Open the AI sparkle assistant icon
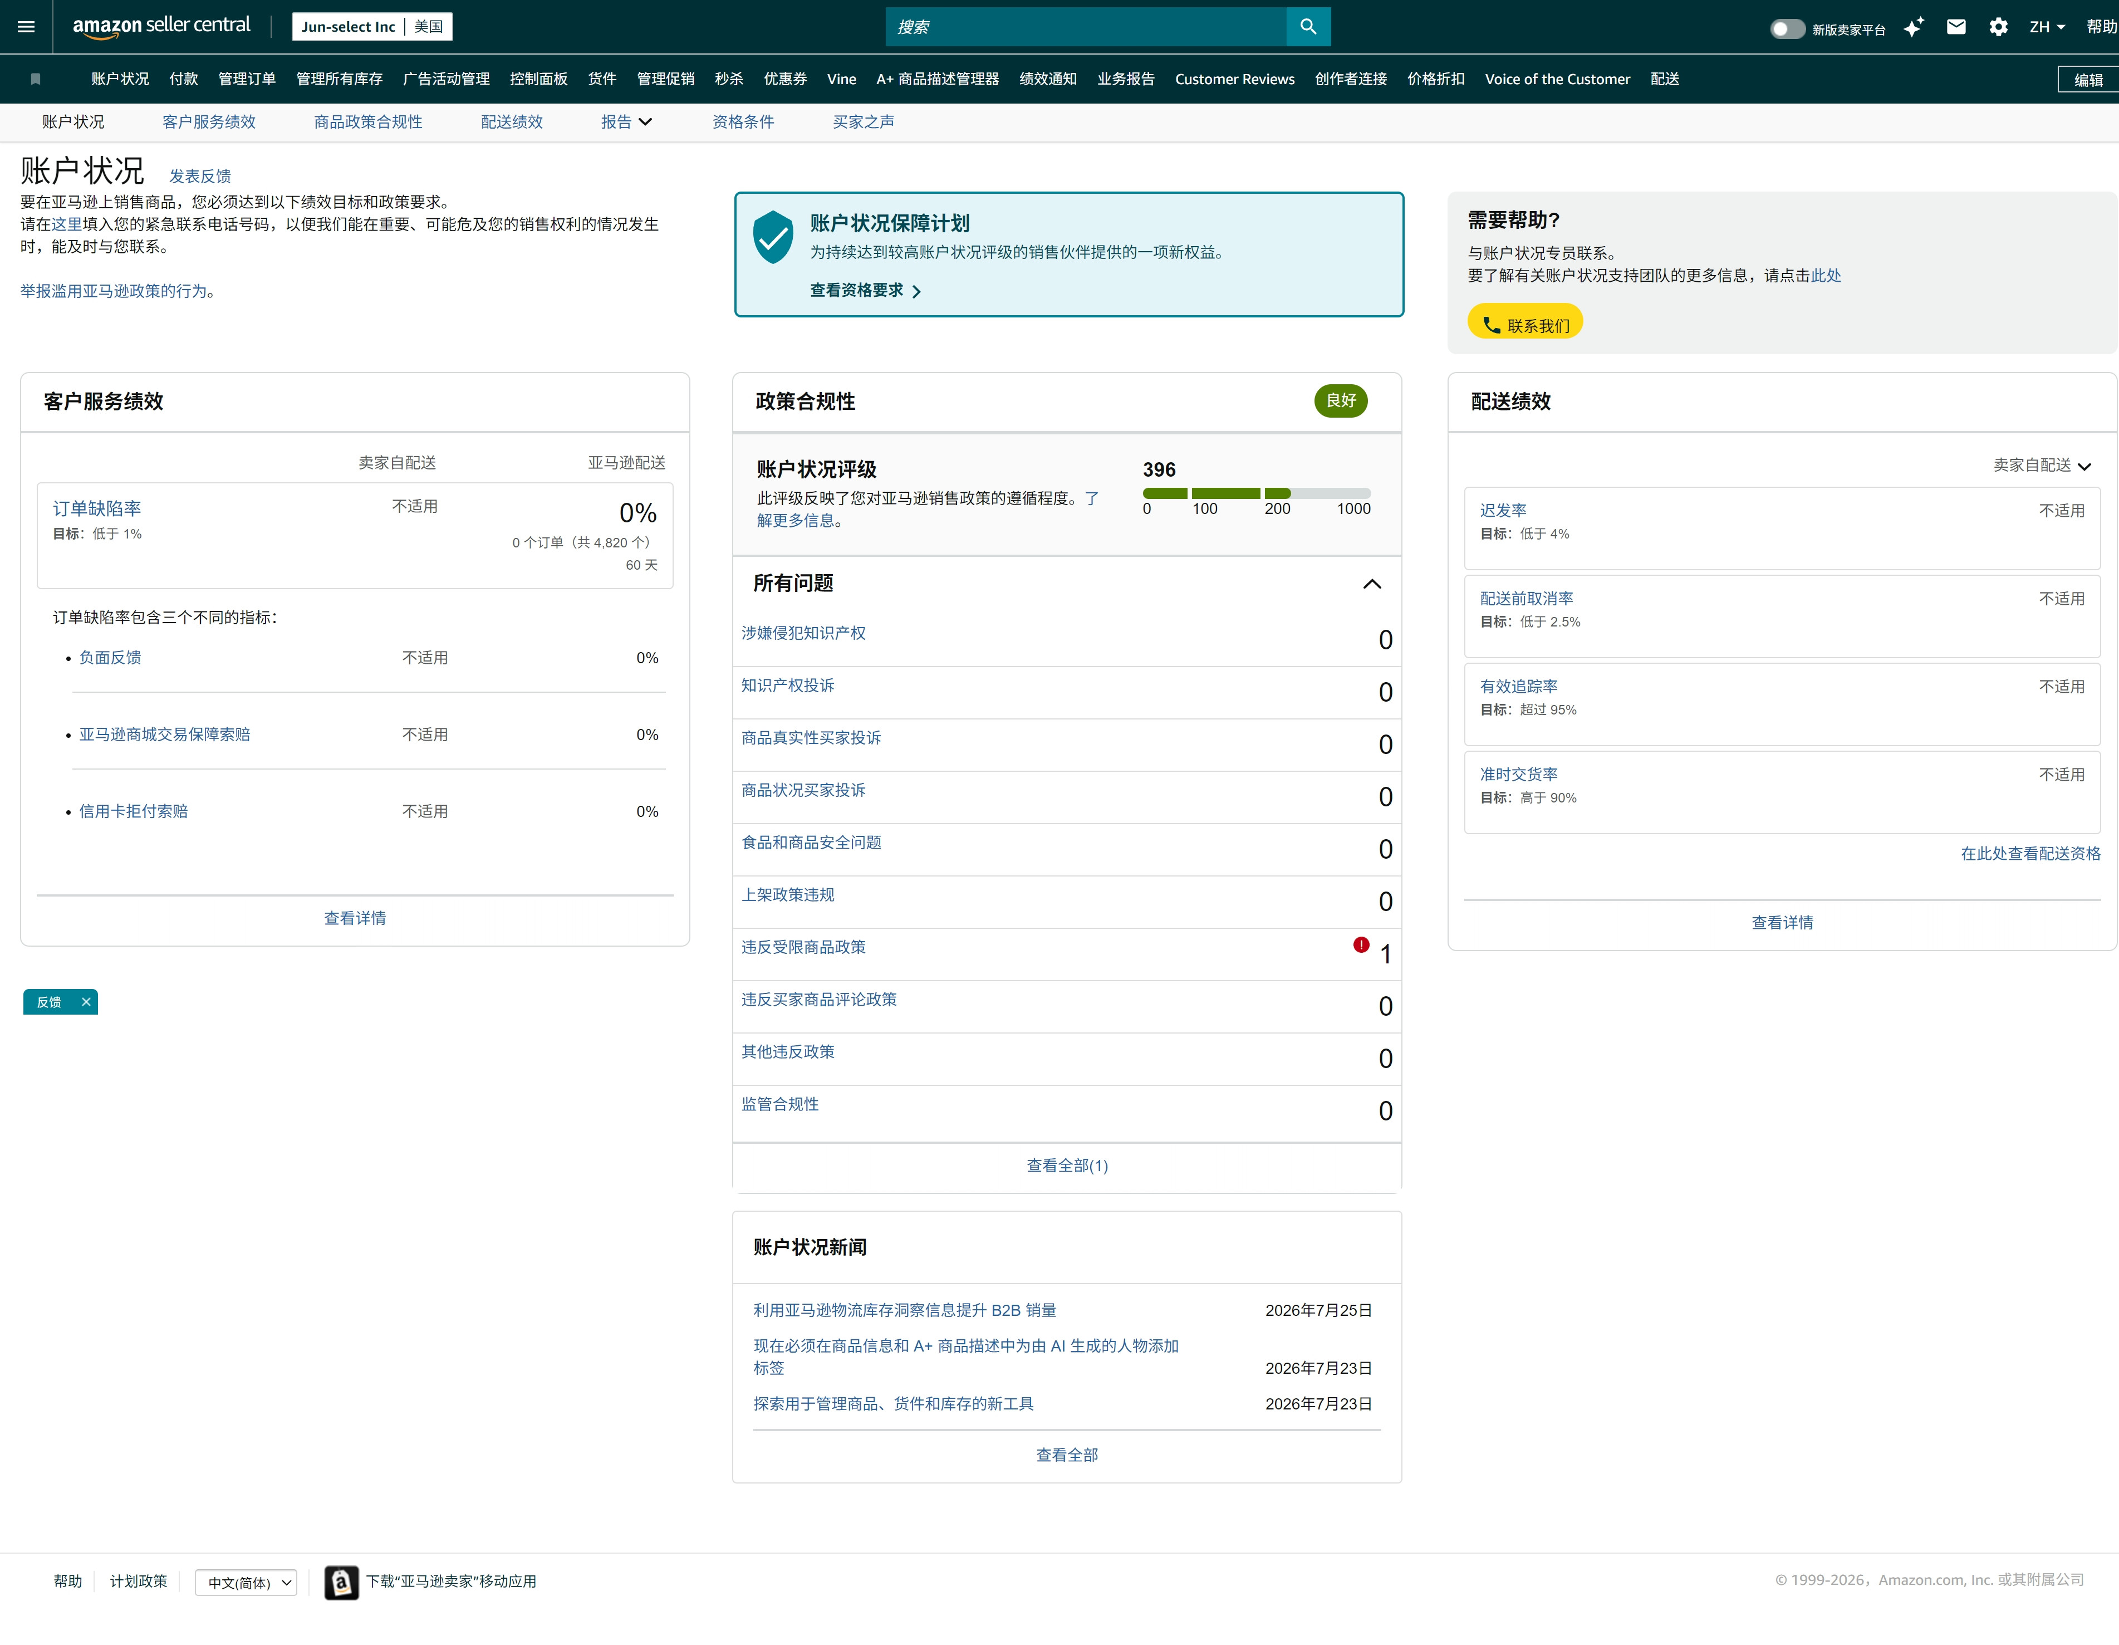Image resolution: width=2119 pixels, height=1645 pixels. [1914, 27]
